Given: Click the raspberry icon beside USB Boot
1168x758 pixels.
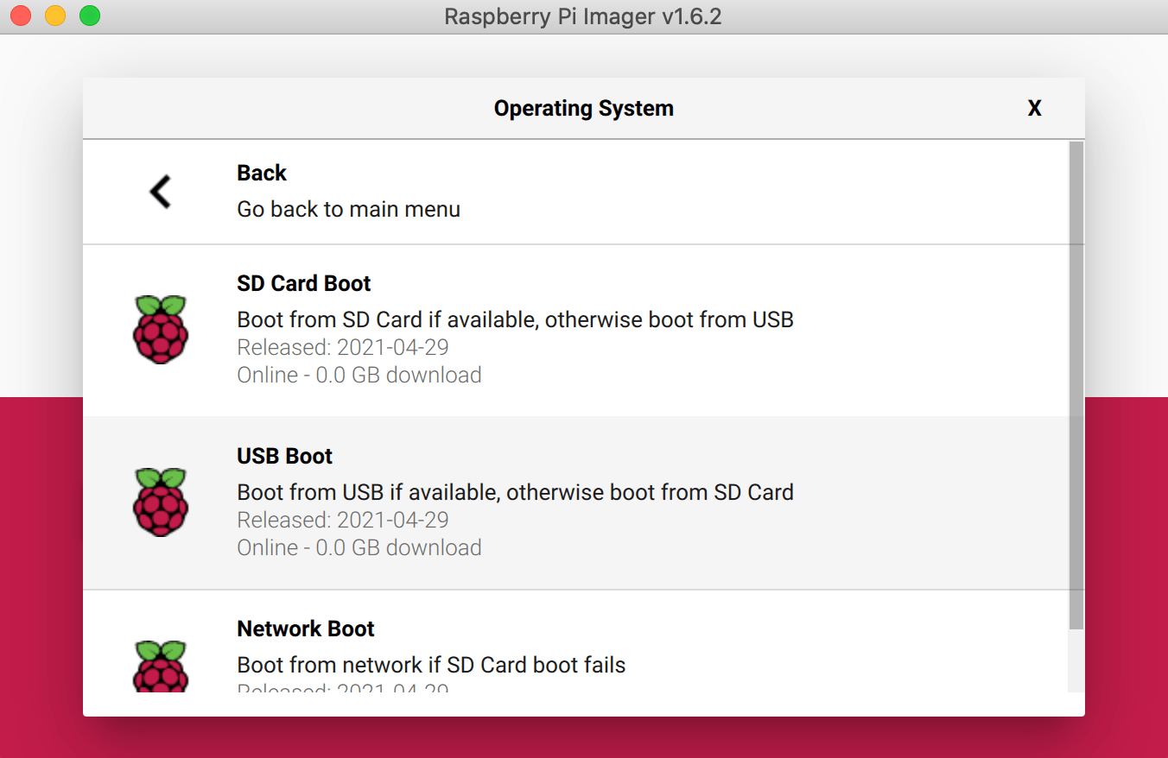Looking at the screenshot, I should click(161, 502).
